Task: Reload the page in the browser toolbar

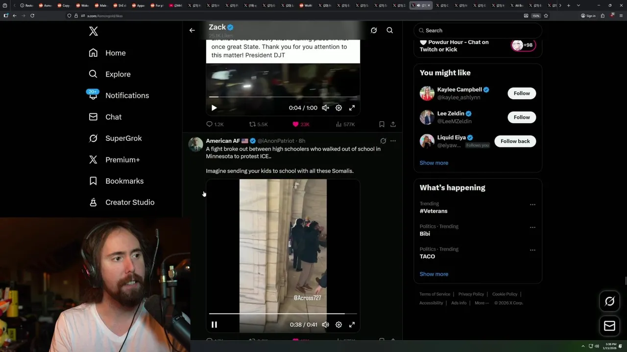Action: pos(32,16)
